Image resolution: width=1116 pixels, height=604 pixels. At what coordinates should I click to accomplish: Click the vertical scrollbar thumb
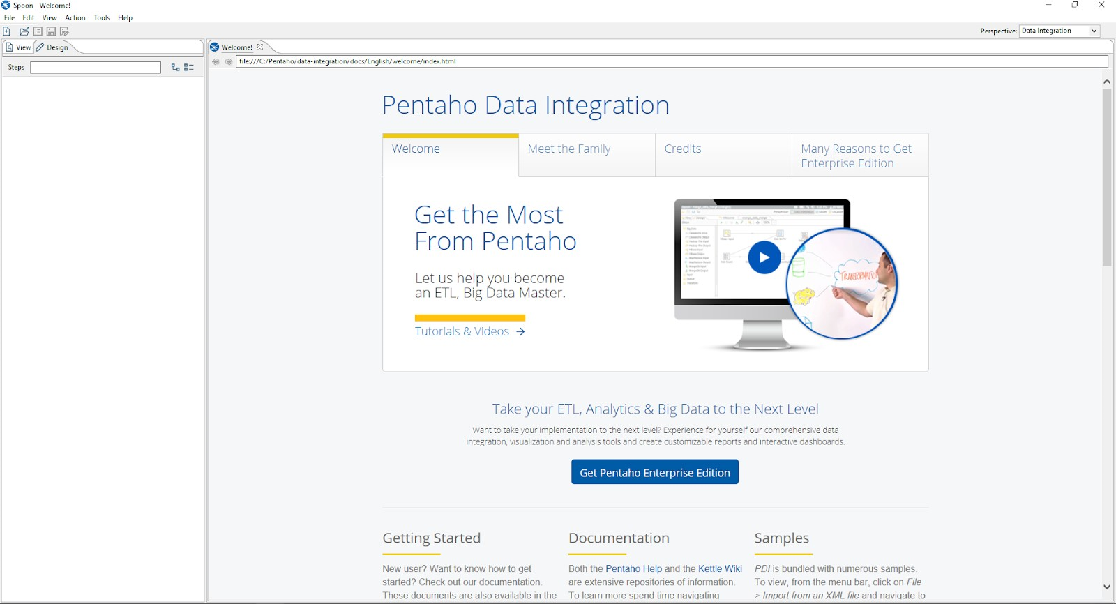point(1107,177)
